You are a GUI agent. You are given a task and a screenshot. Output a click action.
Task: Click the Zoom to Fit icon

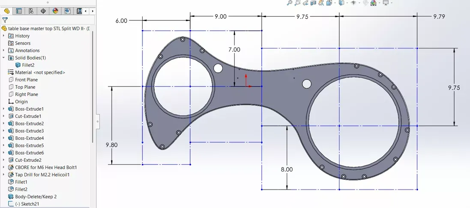[x=289, y=3]
